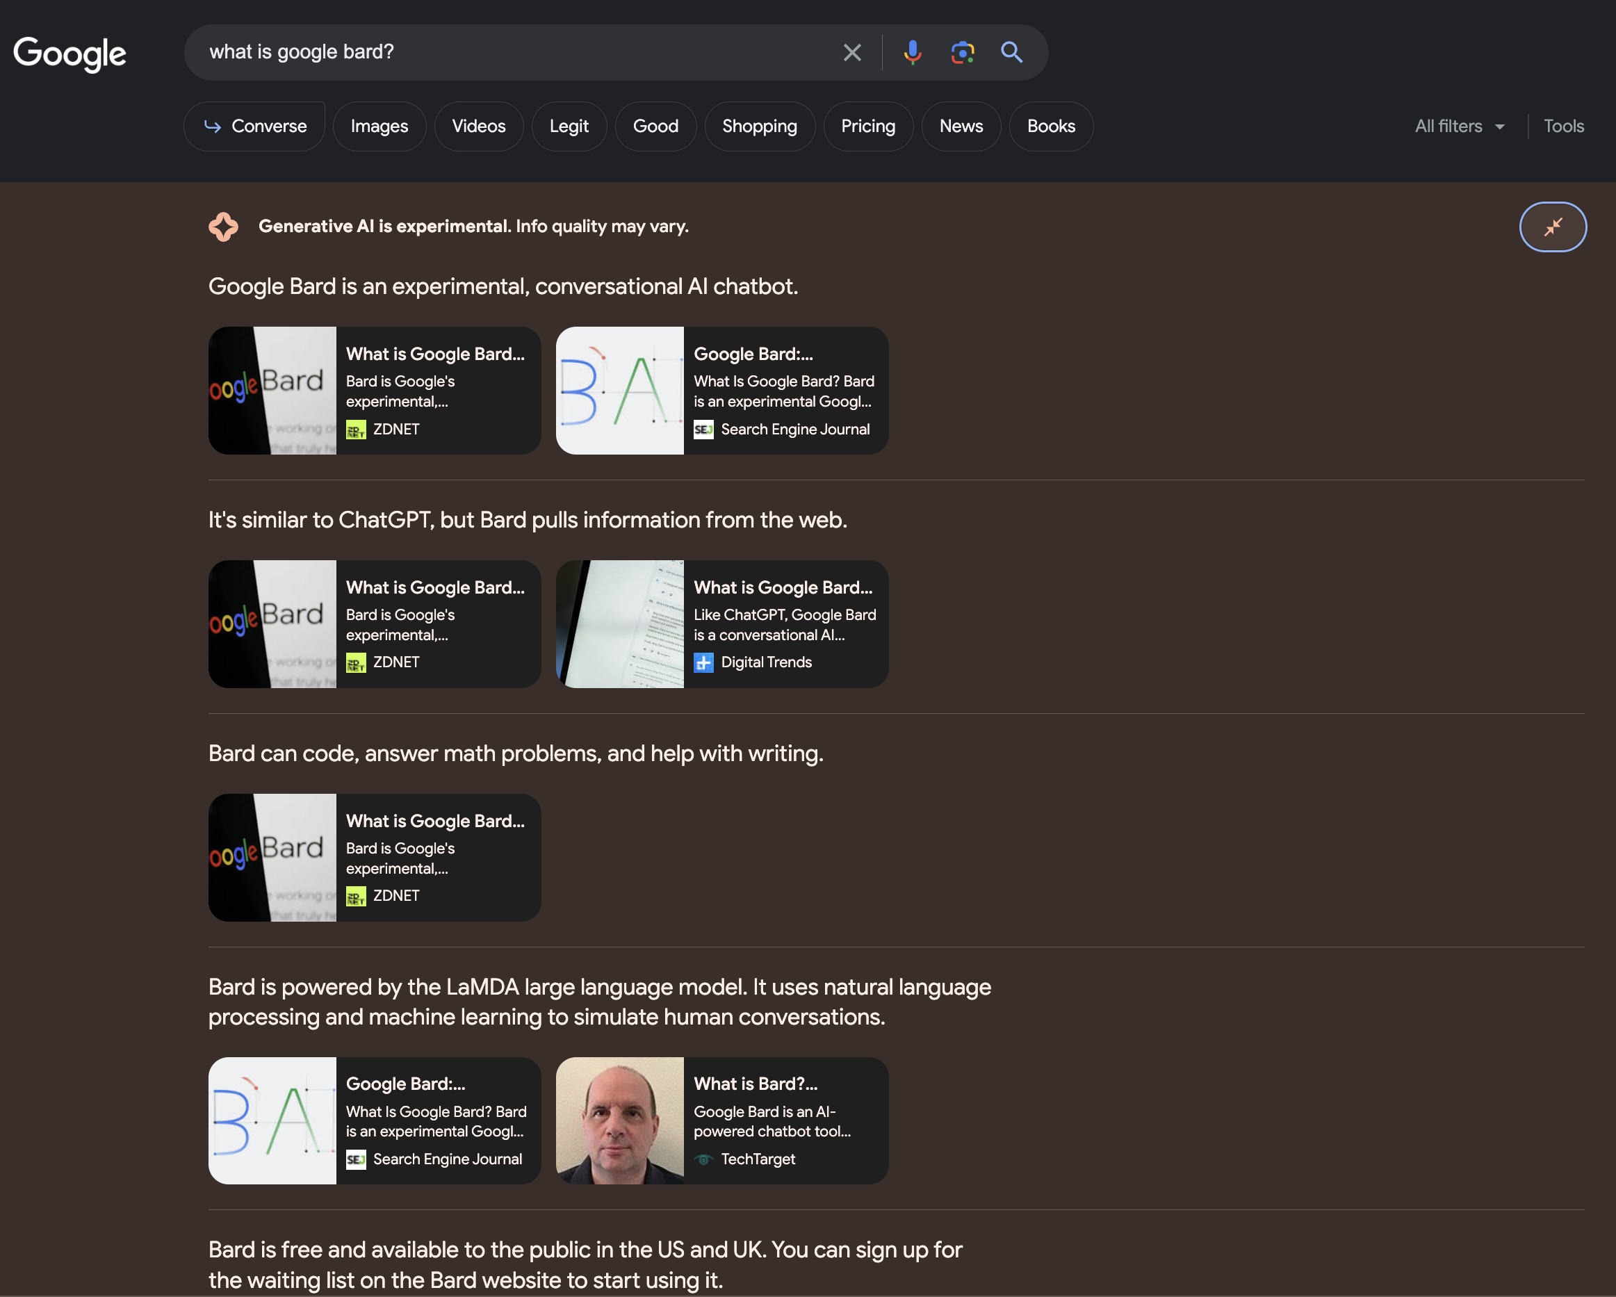The image size is (1616, 1297).
Task: Open the TechTarget What is Bard card
Action: click(784, 1120)
